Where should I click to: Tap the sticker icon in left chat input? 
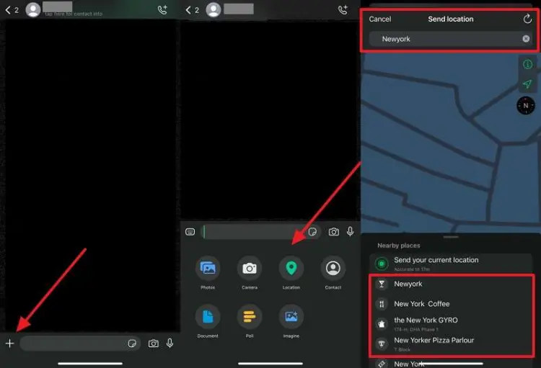point(132,344)
